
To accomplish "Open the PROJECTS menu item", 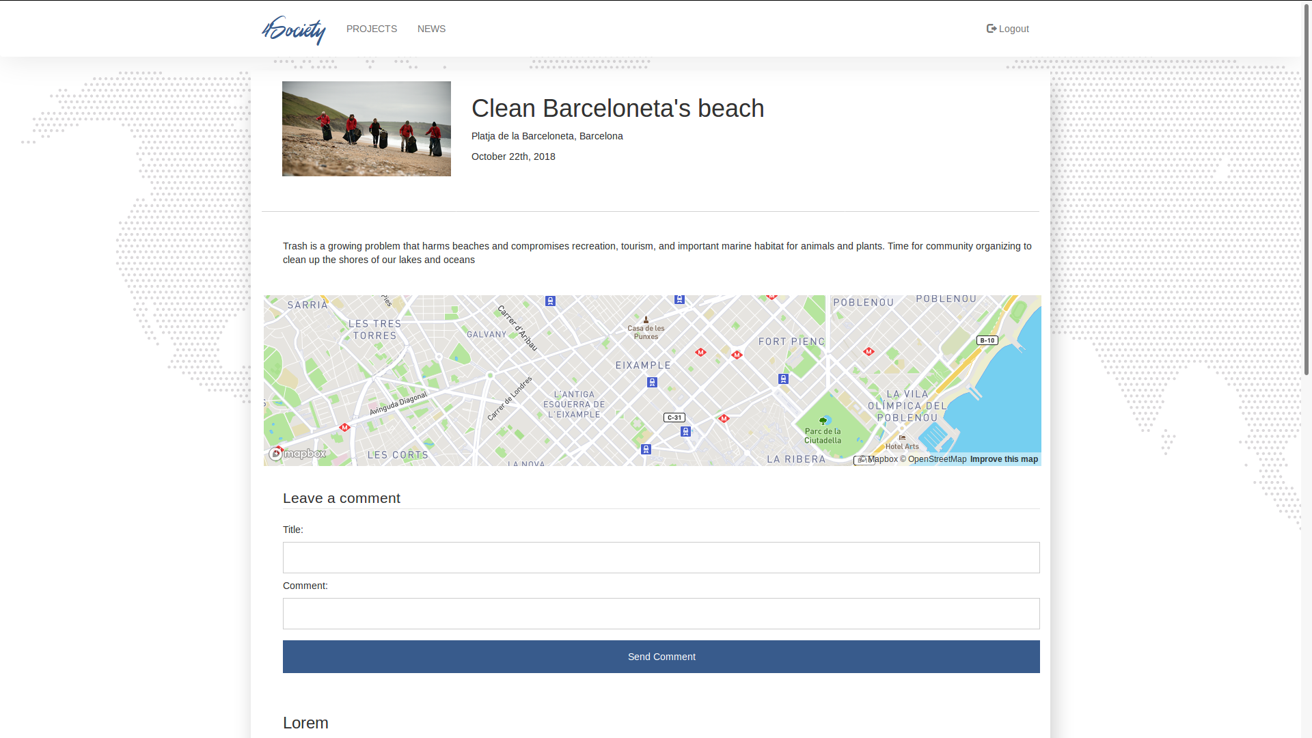I will (371, 29).
